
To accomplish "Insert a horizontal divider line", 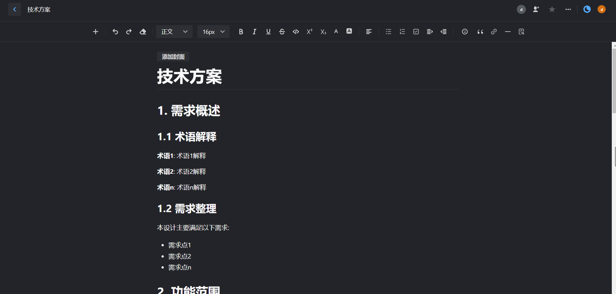I will point(507,31).
